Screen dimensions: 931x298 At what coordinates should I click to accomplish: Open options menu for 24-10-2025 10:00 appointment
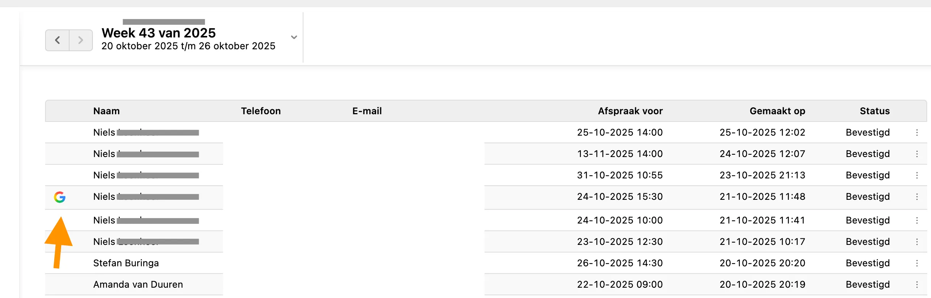tap(917, 220)
